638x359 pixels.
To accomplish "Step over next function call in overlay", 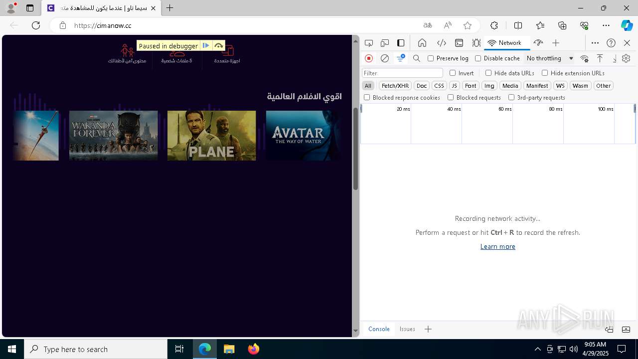I will click(x=219, y=46).
